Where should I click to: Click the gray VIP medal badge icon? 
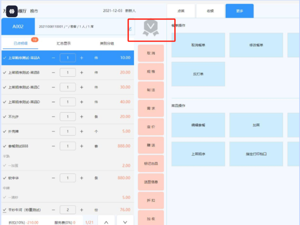tap(151, 28)
